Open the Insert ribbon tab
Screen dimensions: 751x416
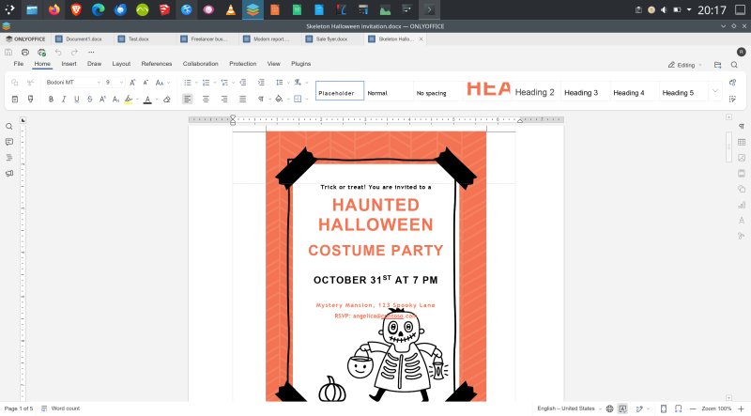[x=69, y=64]
